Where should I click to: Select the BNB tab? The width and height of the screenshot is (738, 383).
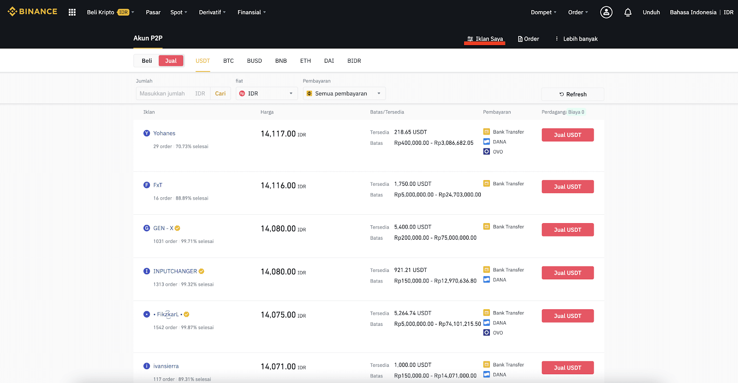pos(281,61)
